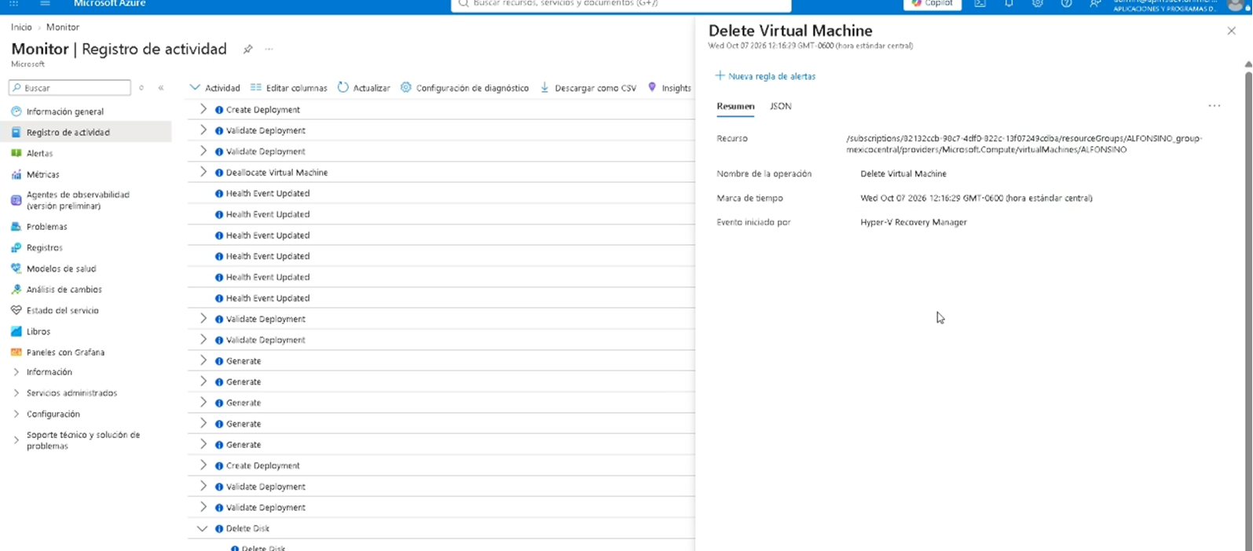Open Paneles con Grafana in the sidebar
The width and height of the screenshot is (1253, 551).
point(65,352)
